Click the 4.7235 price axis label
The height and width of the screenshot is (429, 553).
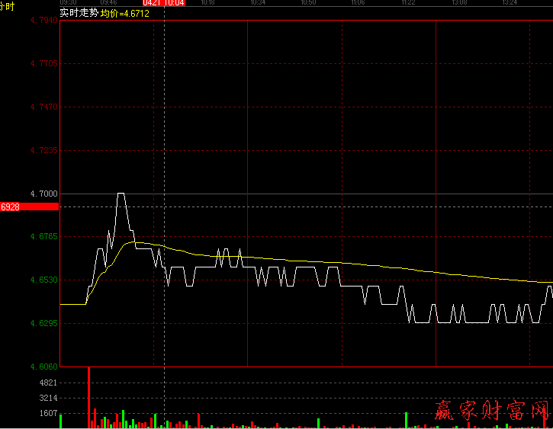[x=43, y=150]
